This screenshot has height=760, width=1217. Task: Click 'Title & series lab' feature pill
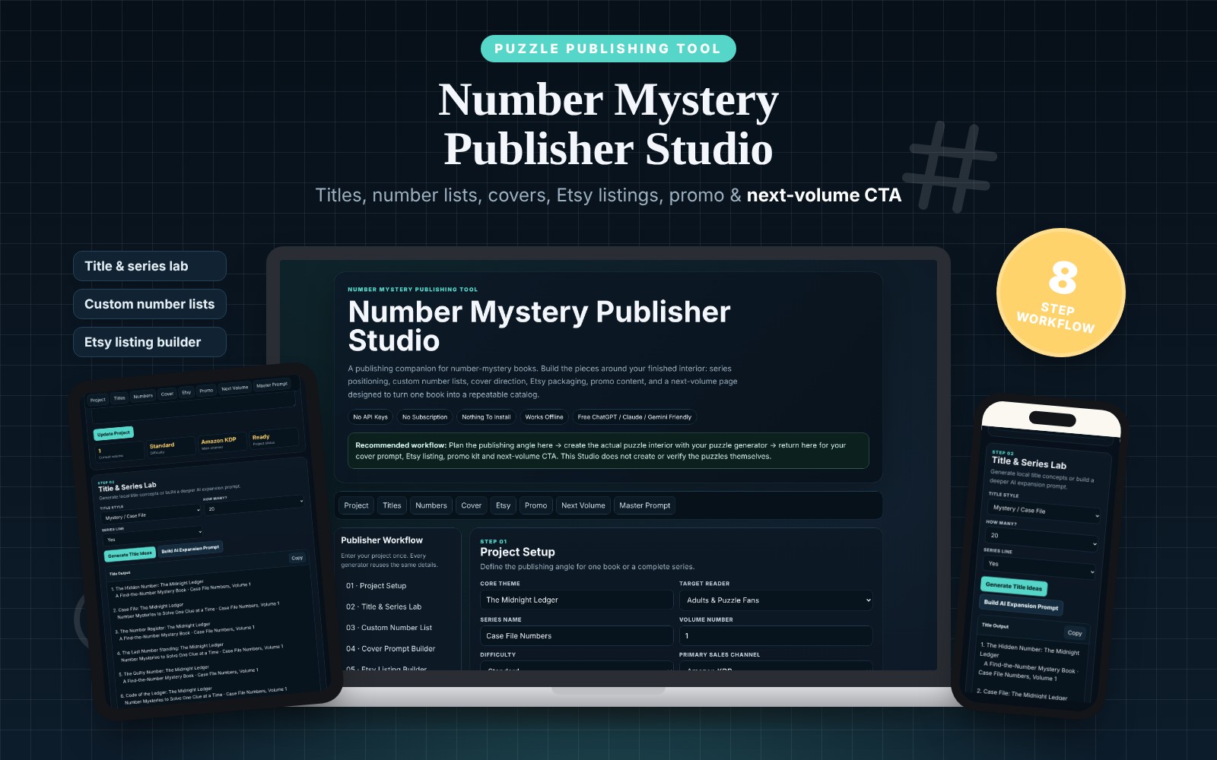150,266
